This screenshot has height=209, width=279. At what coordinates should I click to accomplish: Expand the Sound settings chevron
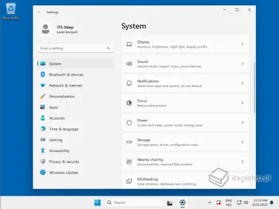(242, 64)
